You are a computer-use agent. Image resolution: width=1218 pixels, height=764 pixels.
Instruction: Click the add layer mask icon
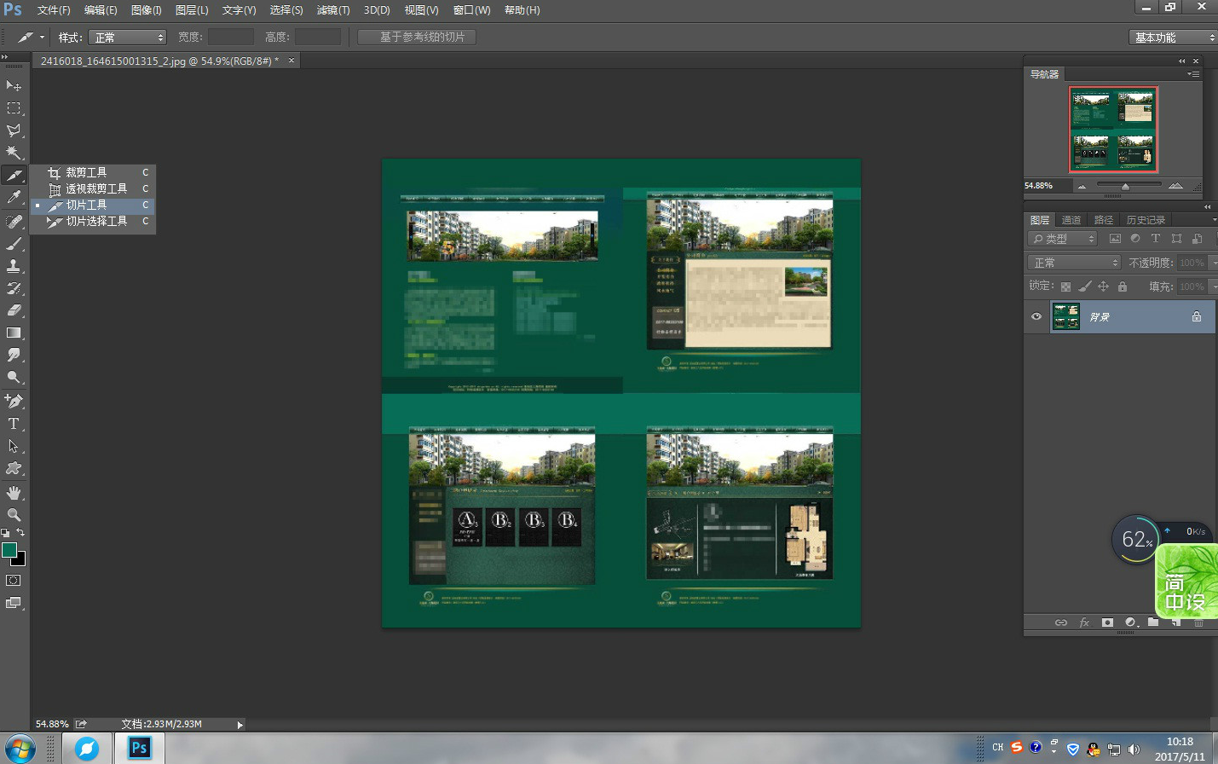coord(1107,622)
